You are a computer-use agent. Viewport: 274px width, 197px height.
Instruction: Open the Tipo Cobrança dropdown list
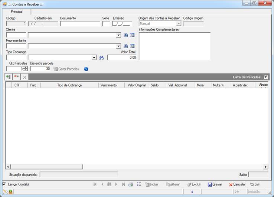pos(94,58)
